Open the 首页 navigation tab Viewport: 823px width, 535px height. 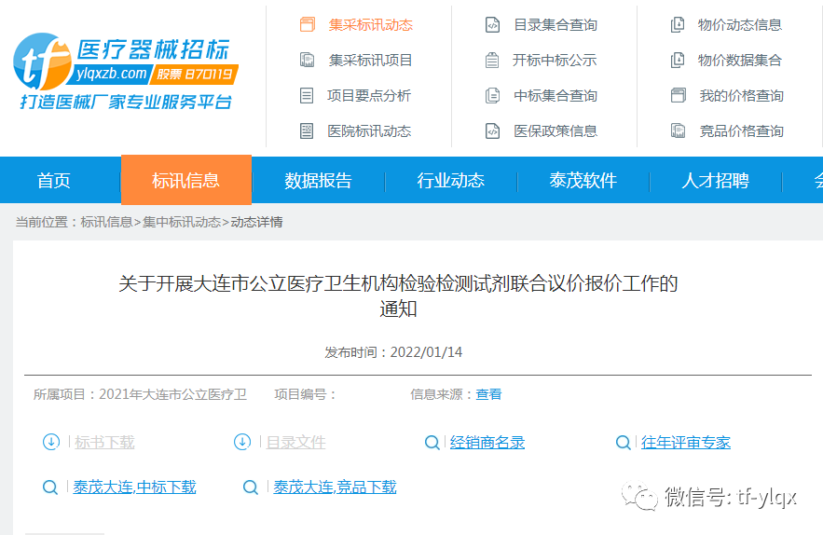pyautogui.click(x=54, y=181)
